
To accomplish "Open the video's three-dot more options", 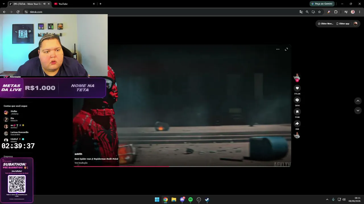I will (278, 49).
